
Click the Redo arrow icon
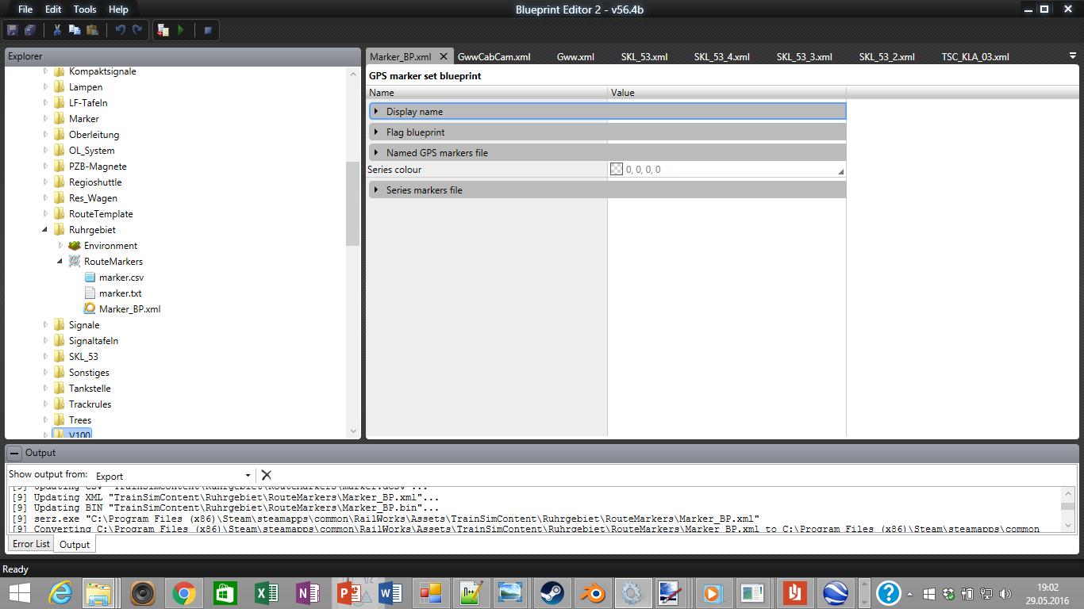click(137, 30)
